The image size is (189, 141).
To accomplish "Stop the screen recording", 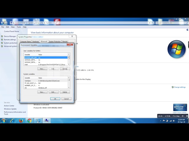I will (x=187, y=116).
